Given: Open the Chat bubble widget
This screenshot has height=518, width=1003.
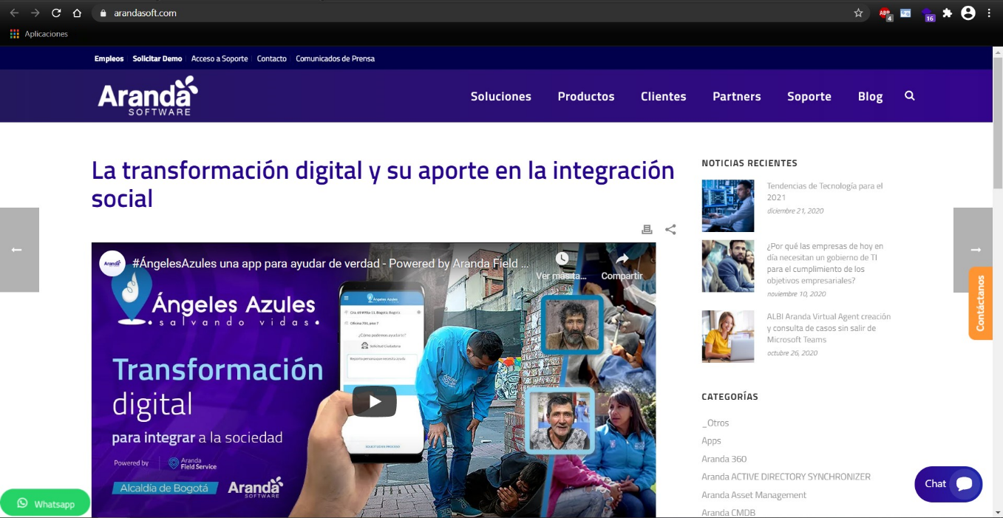Looking at the screenshot, I should 948,484.
